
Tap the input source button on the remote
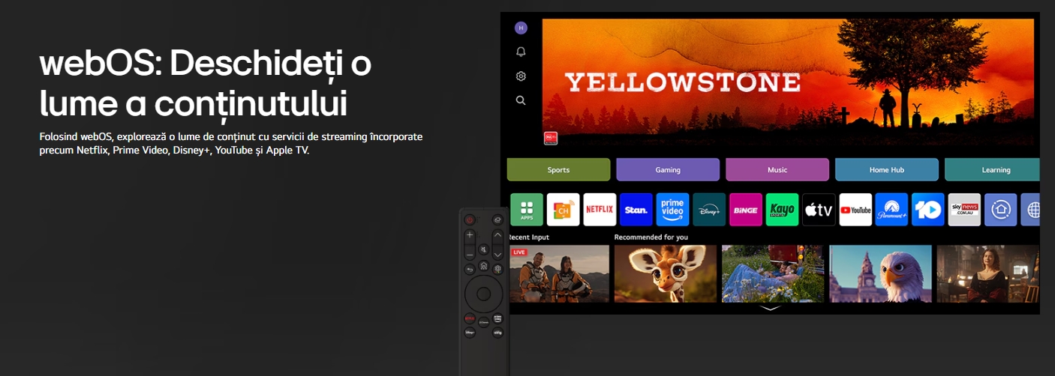click(x=497, y=220)
